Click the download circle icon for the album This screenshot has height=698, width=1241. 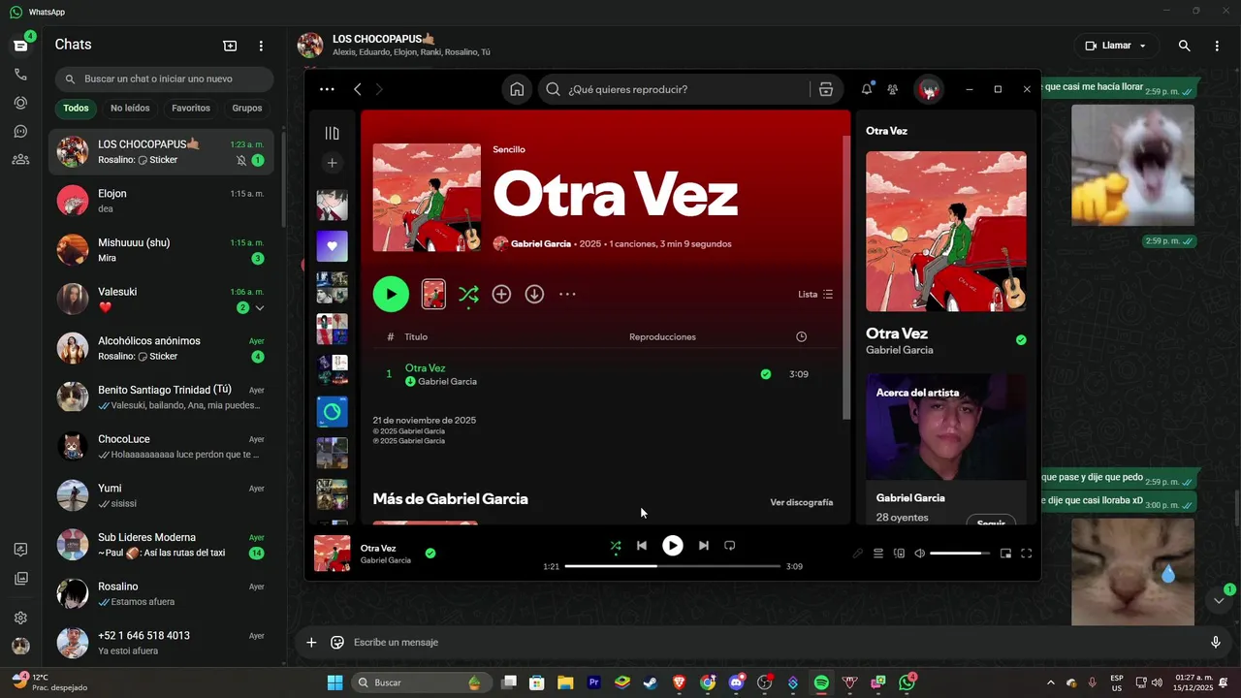point(534,294)
